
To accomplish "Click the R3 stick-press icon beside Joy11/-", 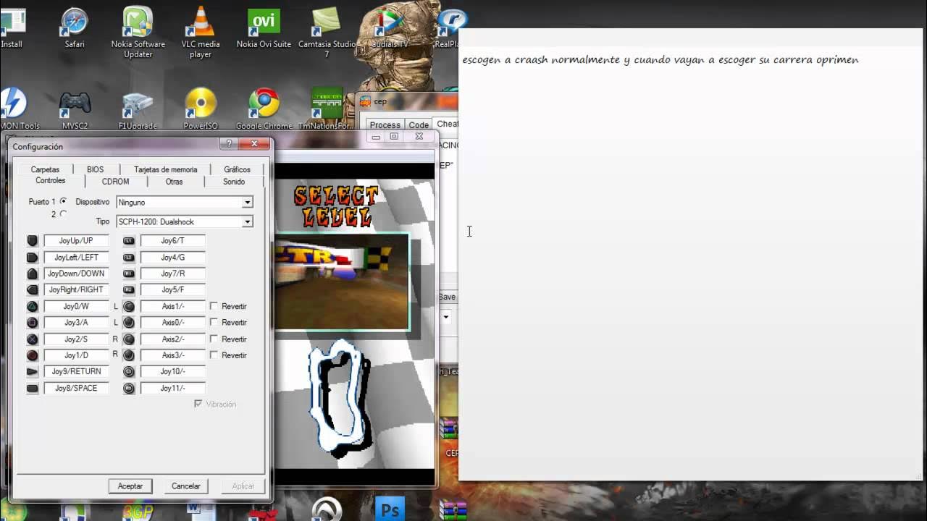I will tap(129, 389).
